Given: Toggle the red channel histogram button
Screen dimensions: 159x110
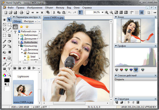Looking at the screenshot, I should tap(122, 70).
